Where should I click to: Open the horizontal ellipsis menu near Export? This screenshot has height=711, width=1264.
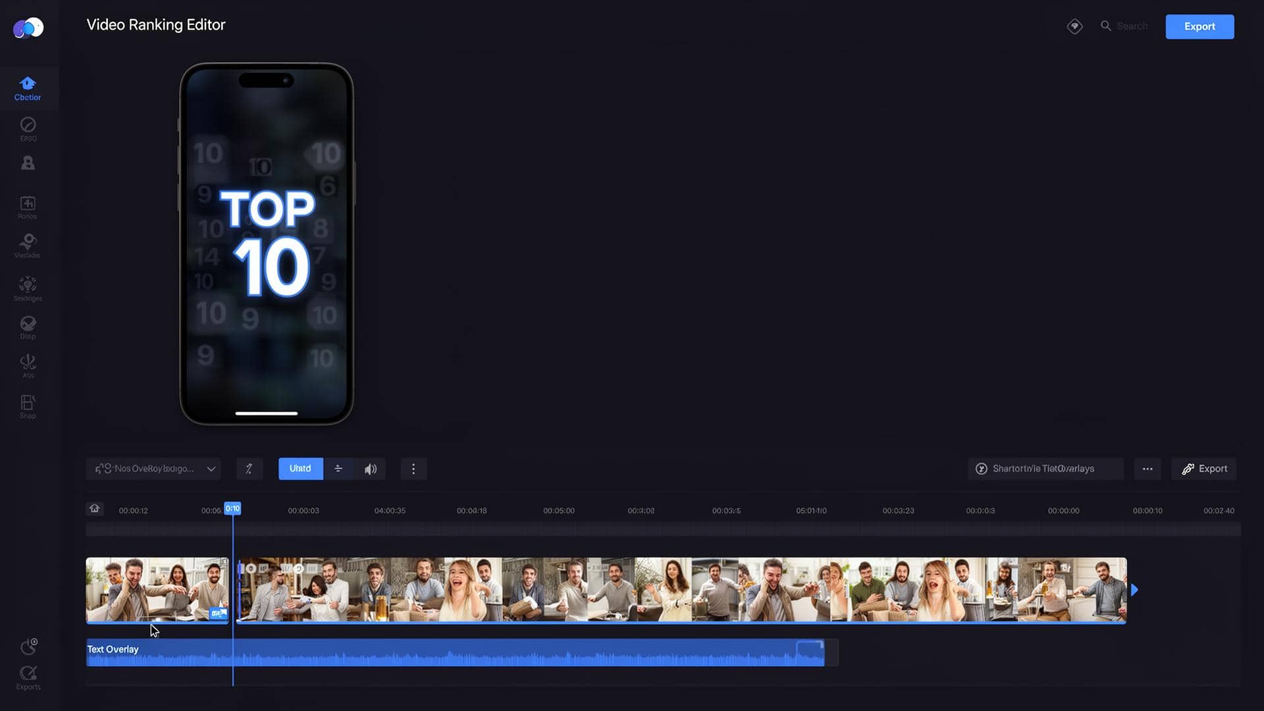click(x=1147, y=469)
